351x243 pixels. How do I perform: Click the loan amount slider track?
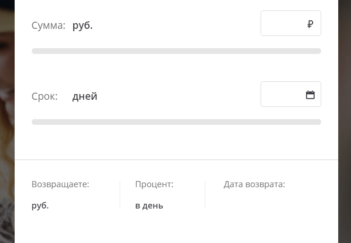[x=176, y=51]
